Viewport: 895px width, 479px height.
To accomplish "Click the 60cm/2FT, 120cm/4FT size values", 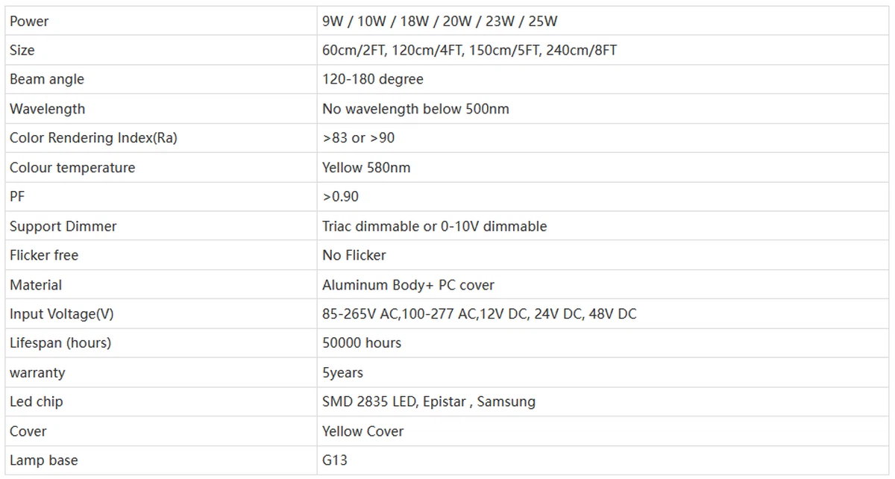I will point(469,50).
